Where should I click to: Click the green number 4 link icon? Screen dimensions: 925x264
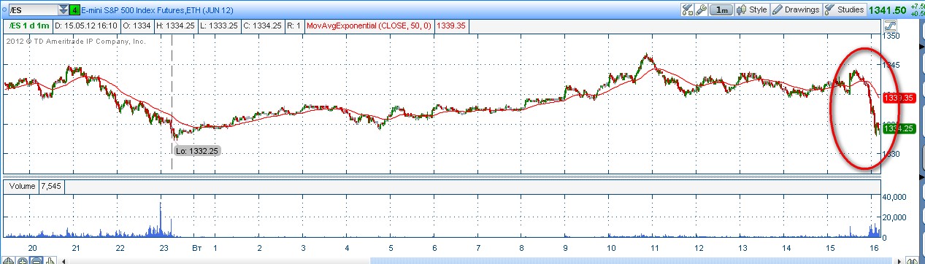click(x=74, y=10)
